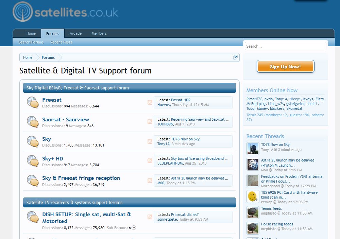View user Huevos profile
This screenshot has height=239, width=340.
tap(164, 105)
